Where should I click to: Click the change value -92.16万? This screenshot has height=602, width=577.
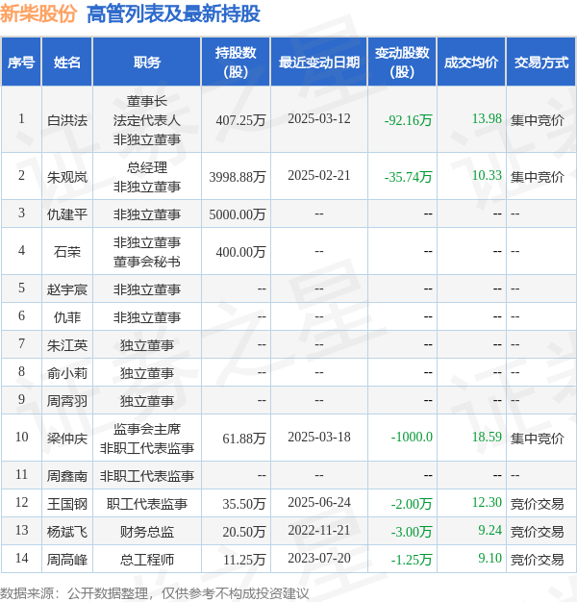pos(409,120)
